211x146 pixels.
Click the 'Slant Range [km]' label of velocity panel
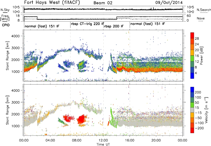point(7,110)
